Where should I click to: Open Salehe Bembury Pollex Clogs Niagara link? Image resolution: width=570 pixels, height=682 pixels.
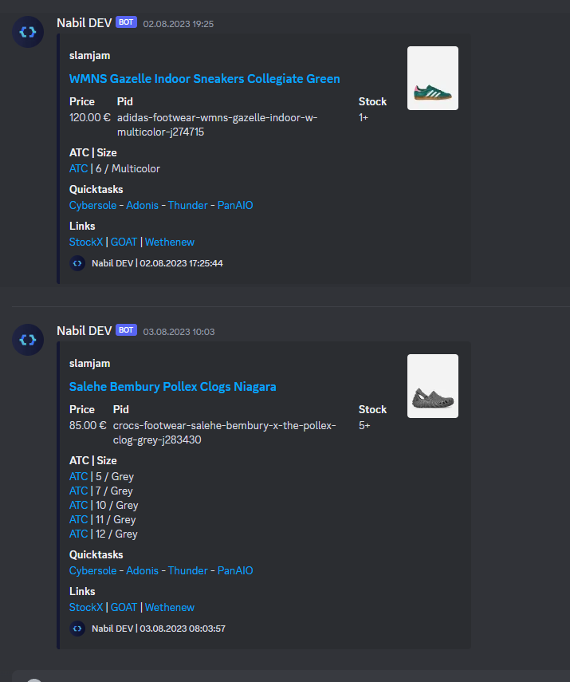coord(173,387)
